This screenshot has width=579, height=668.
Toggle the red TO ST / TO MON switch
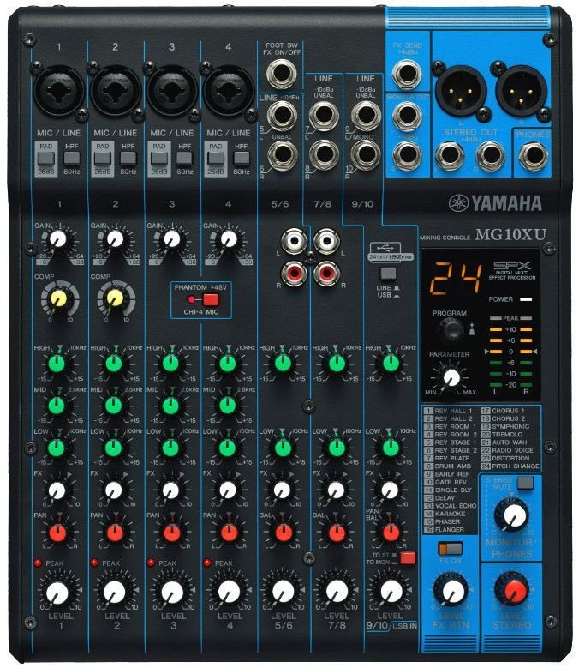click(408, 557)
